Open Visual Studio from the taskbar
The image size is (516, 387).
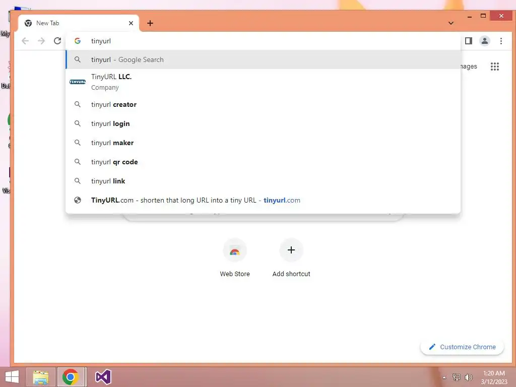(x=103, y=377)
